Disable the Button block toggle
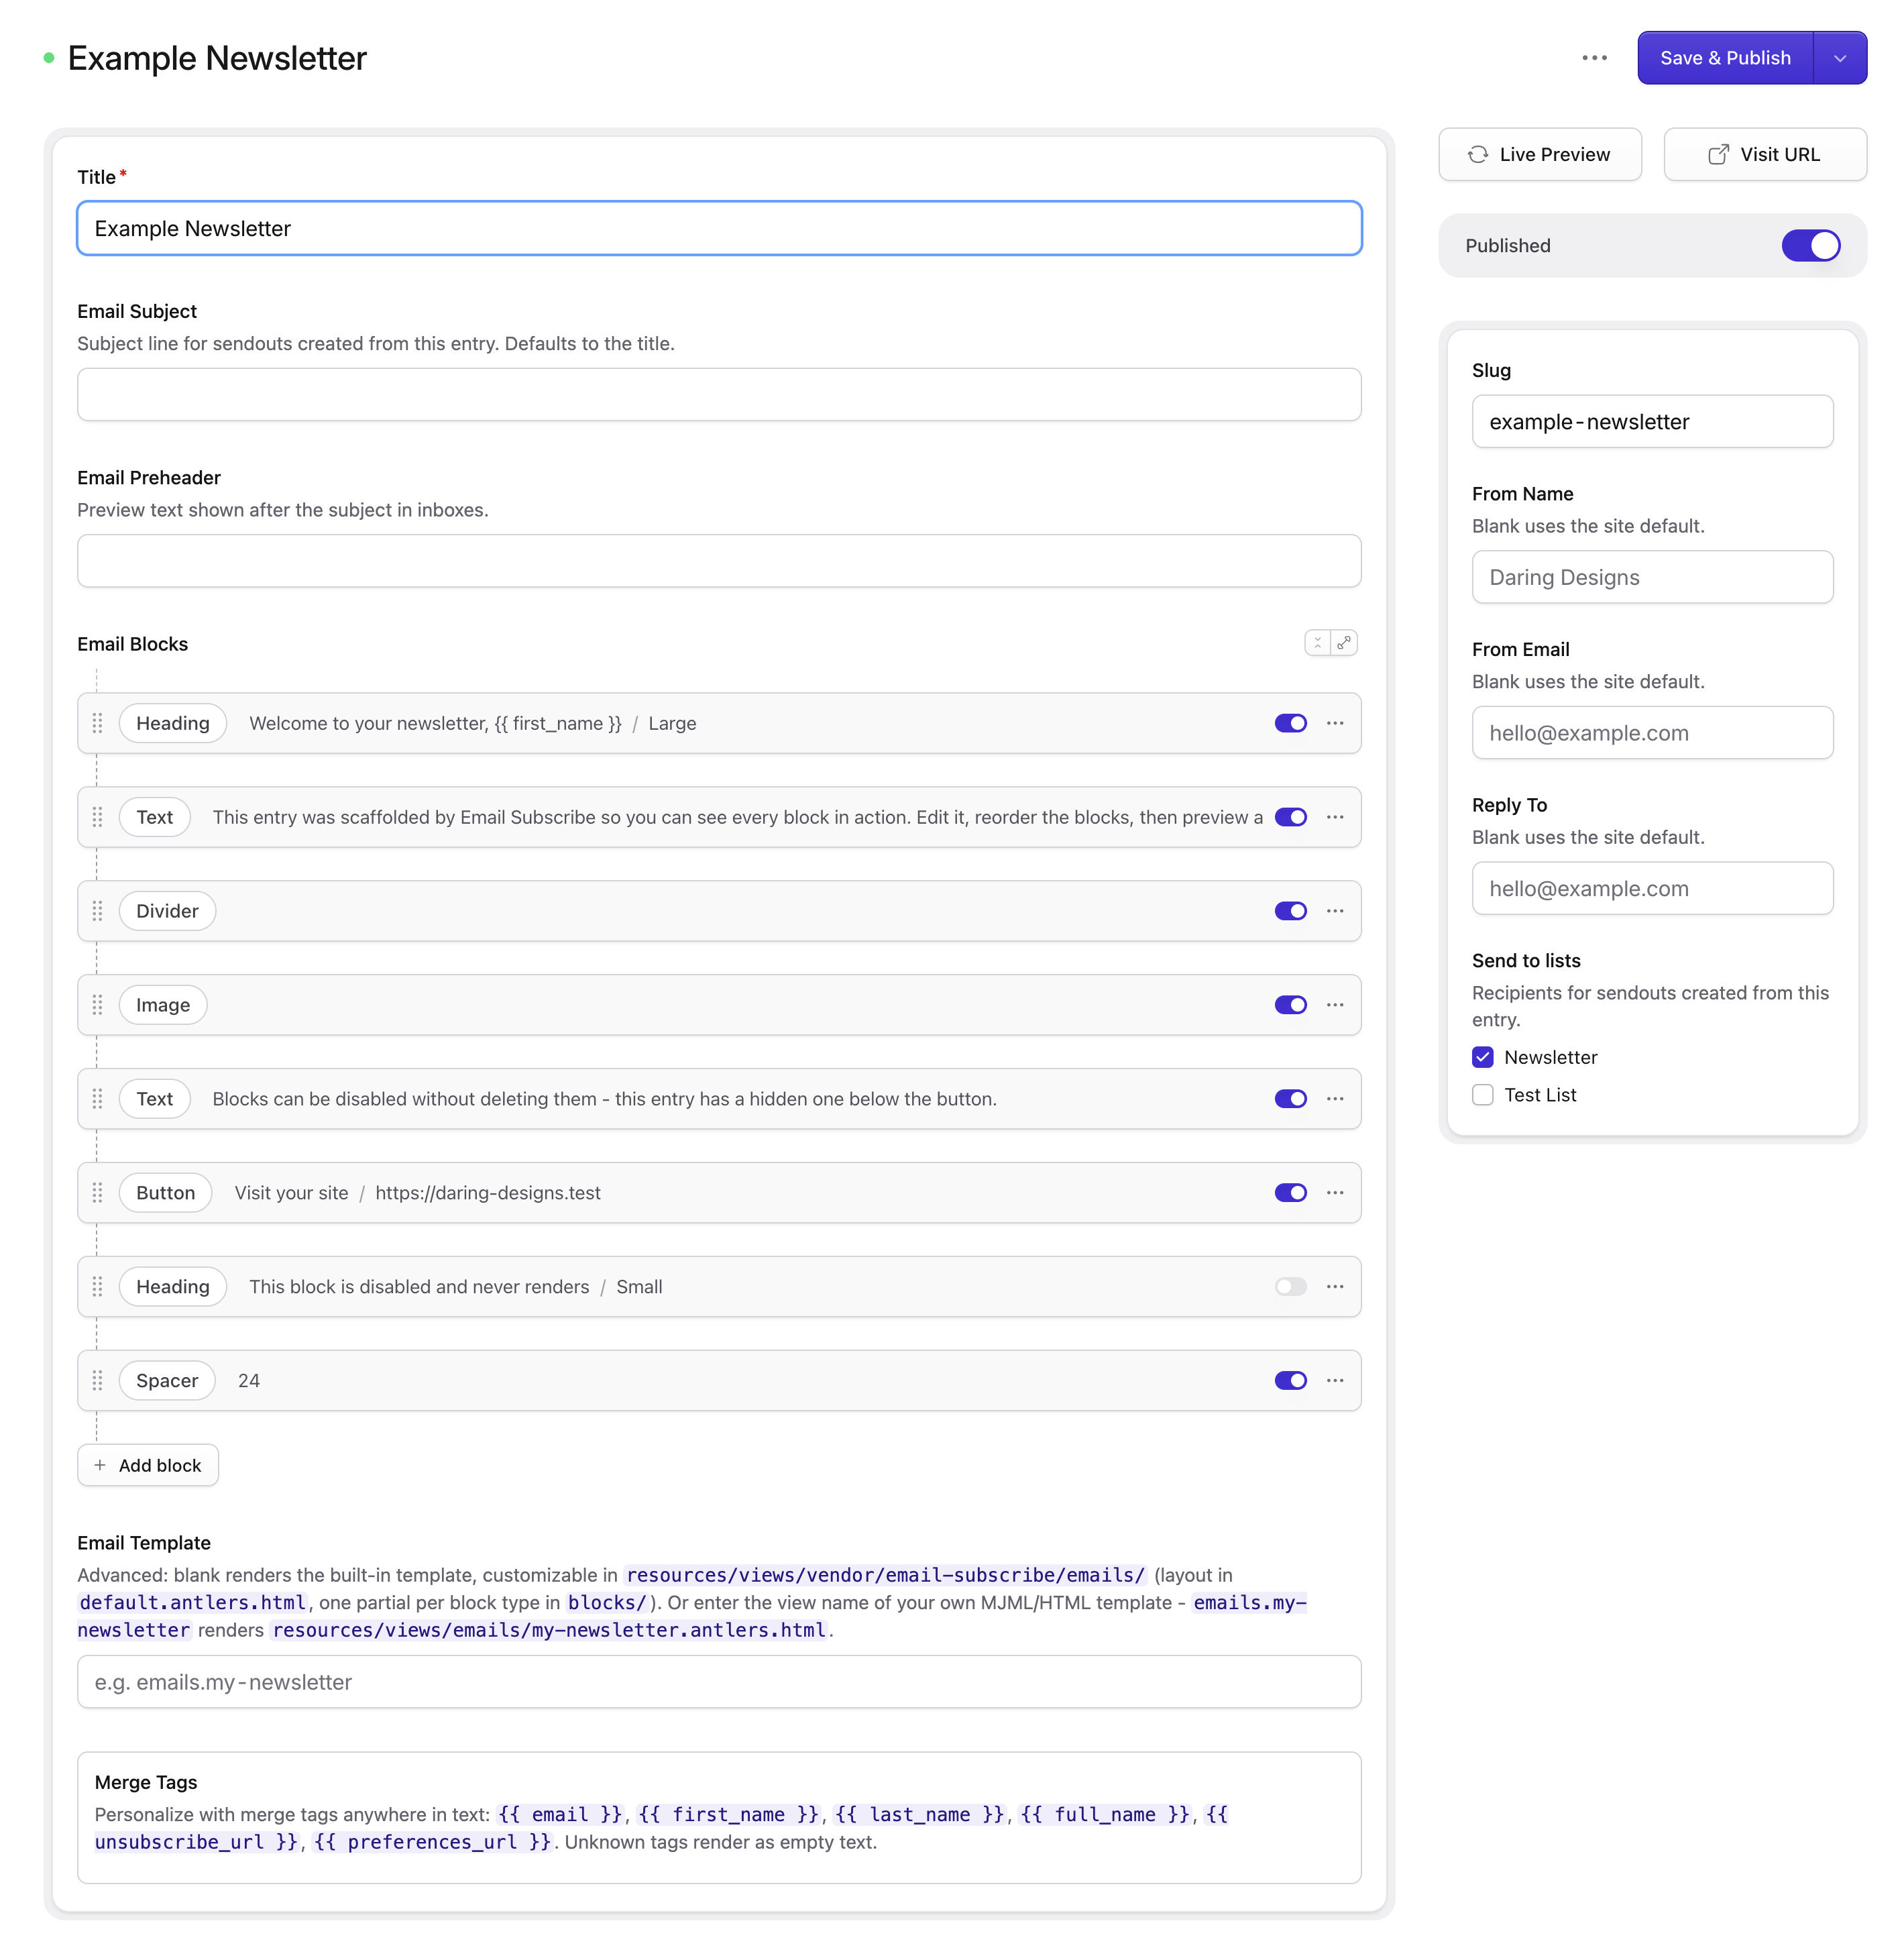The width and height of the screenshot is (1902, 1960). (1290, 1193)
